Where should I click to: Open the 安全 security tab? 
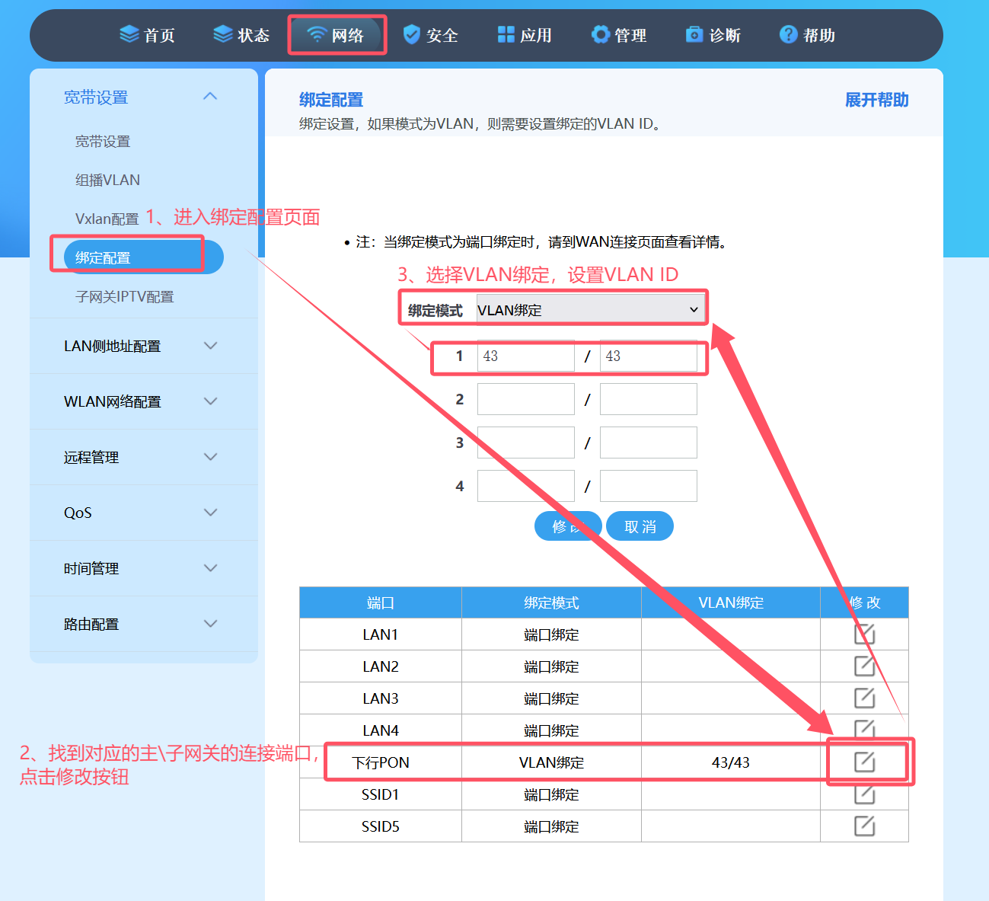click(x=430, y=35)
